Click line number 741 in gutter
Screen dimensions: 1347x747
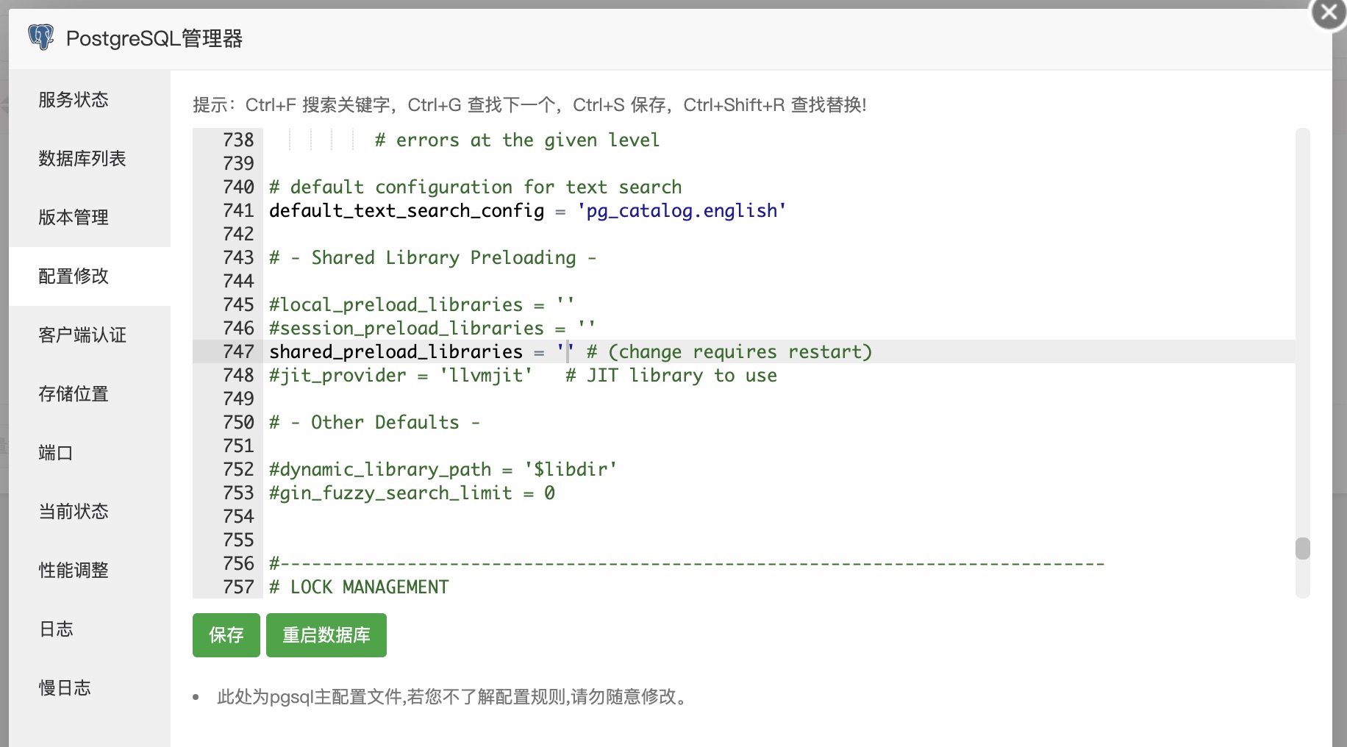tap(238, 210)
